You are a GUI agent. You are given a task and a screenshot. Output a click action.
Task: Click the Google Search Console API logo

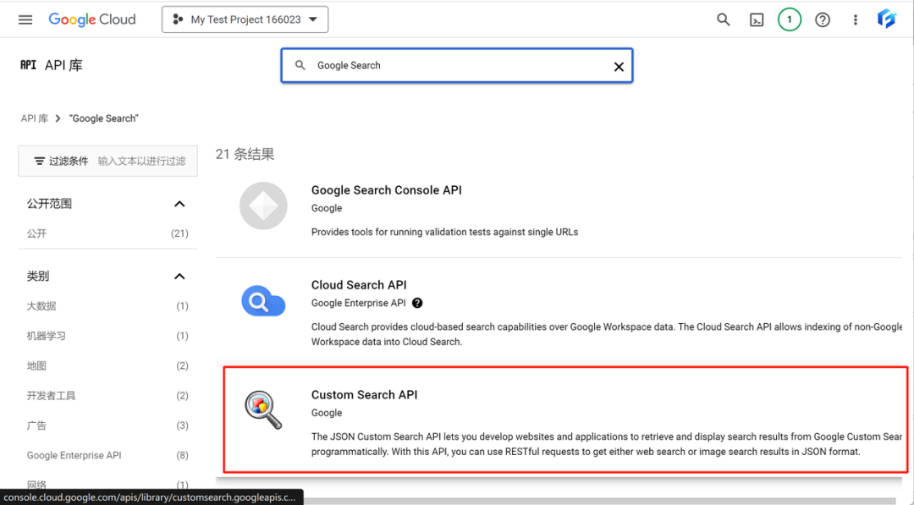pyautogui.click(x=263, y=206)
